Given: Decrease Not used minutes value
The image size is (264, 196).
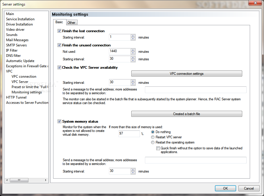Looking at the screenshot, I should [x=133, y=53].
